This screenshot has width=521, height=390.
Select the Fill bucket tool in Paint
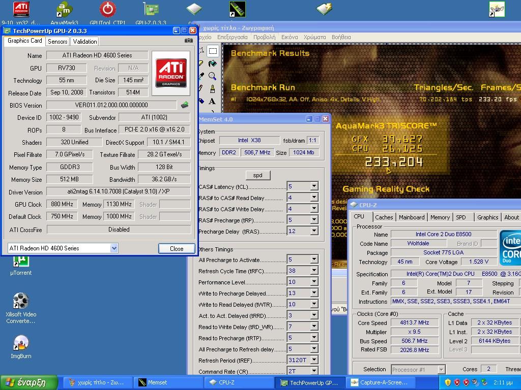click(x=213, y=63)
